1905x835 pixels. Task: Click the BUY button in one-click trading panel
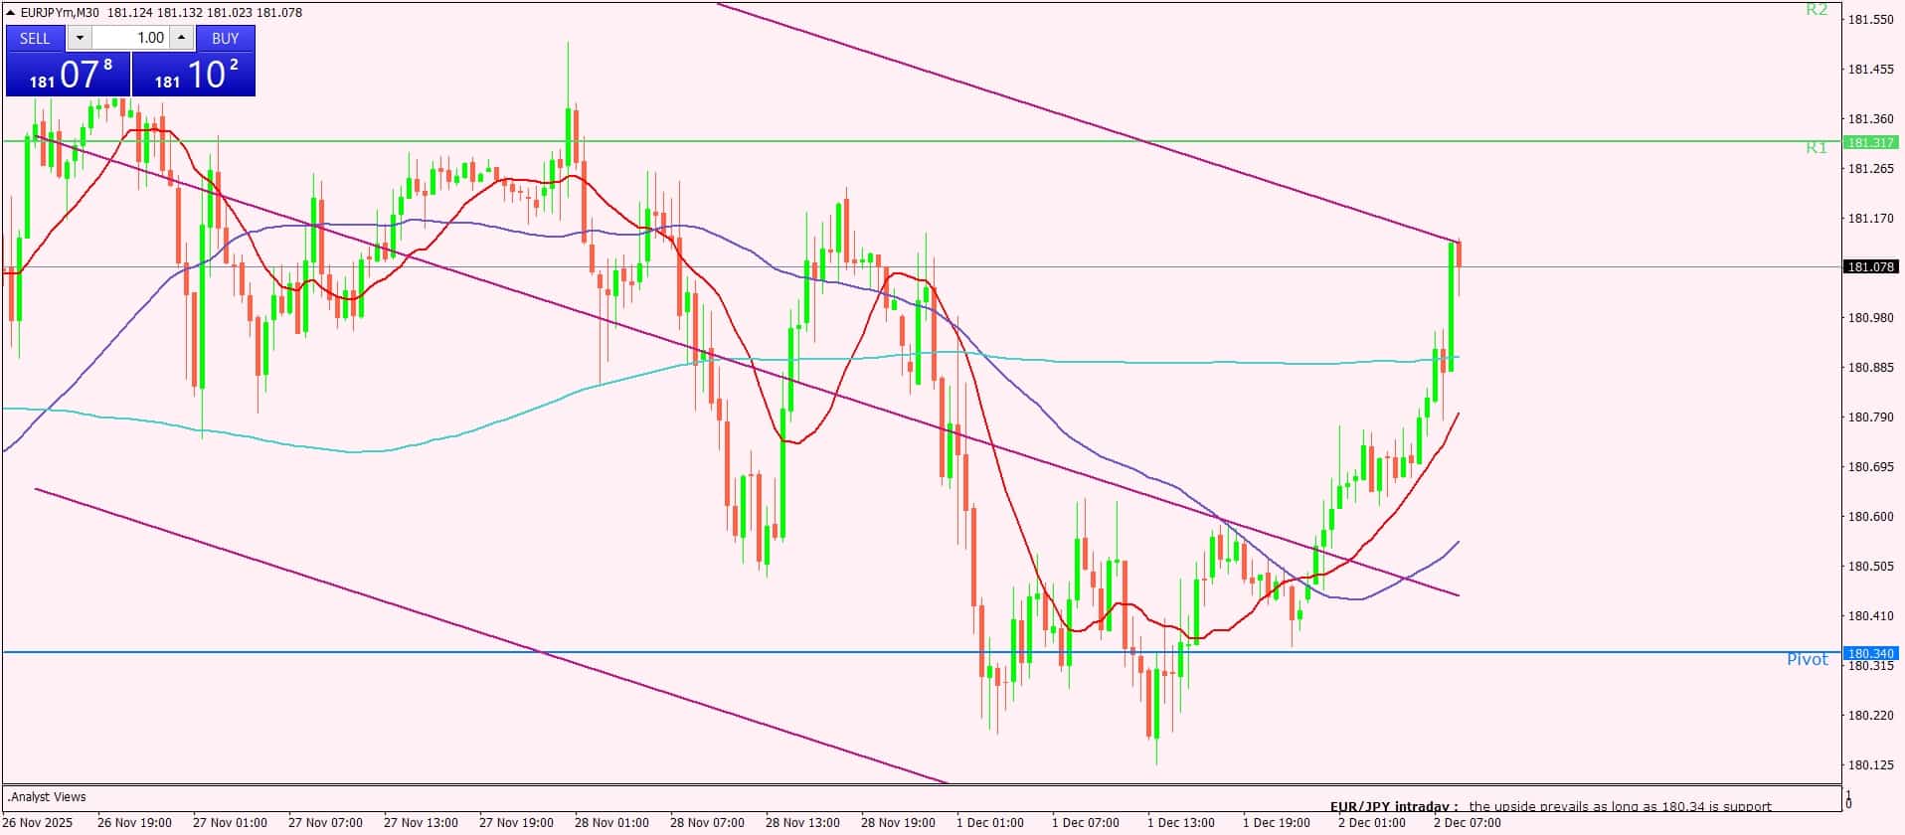tap(226, 38)
